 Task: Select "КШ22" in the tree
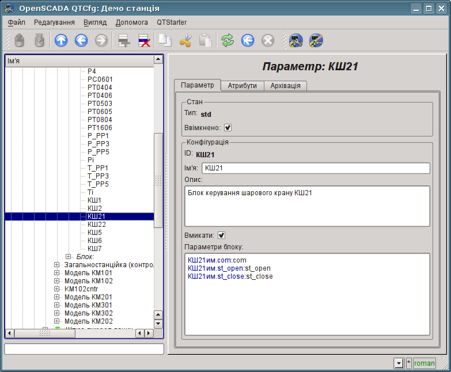click(96, 224)
